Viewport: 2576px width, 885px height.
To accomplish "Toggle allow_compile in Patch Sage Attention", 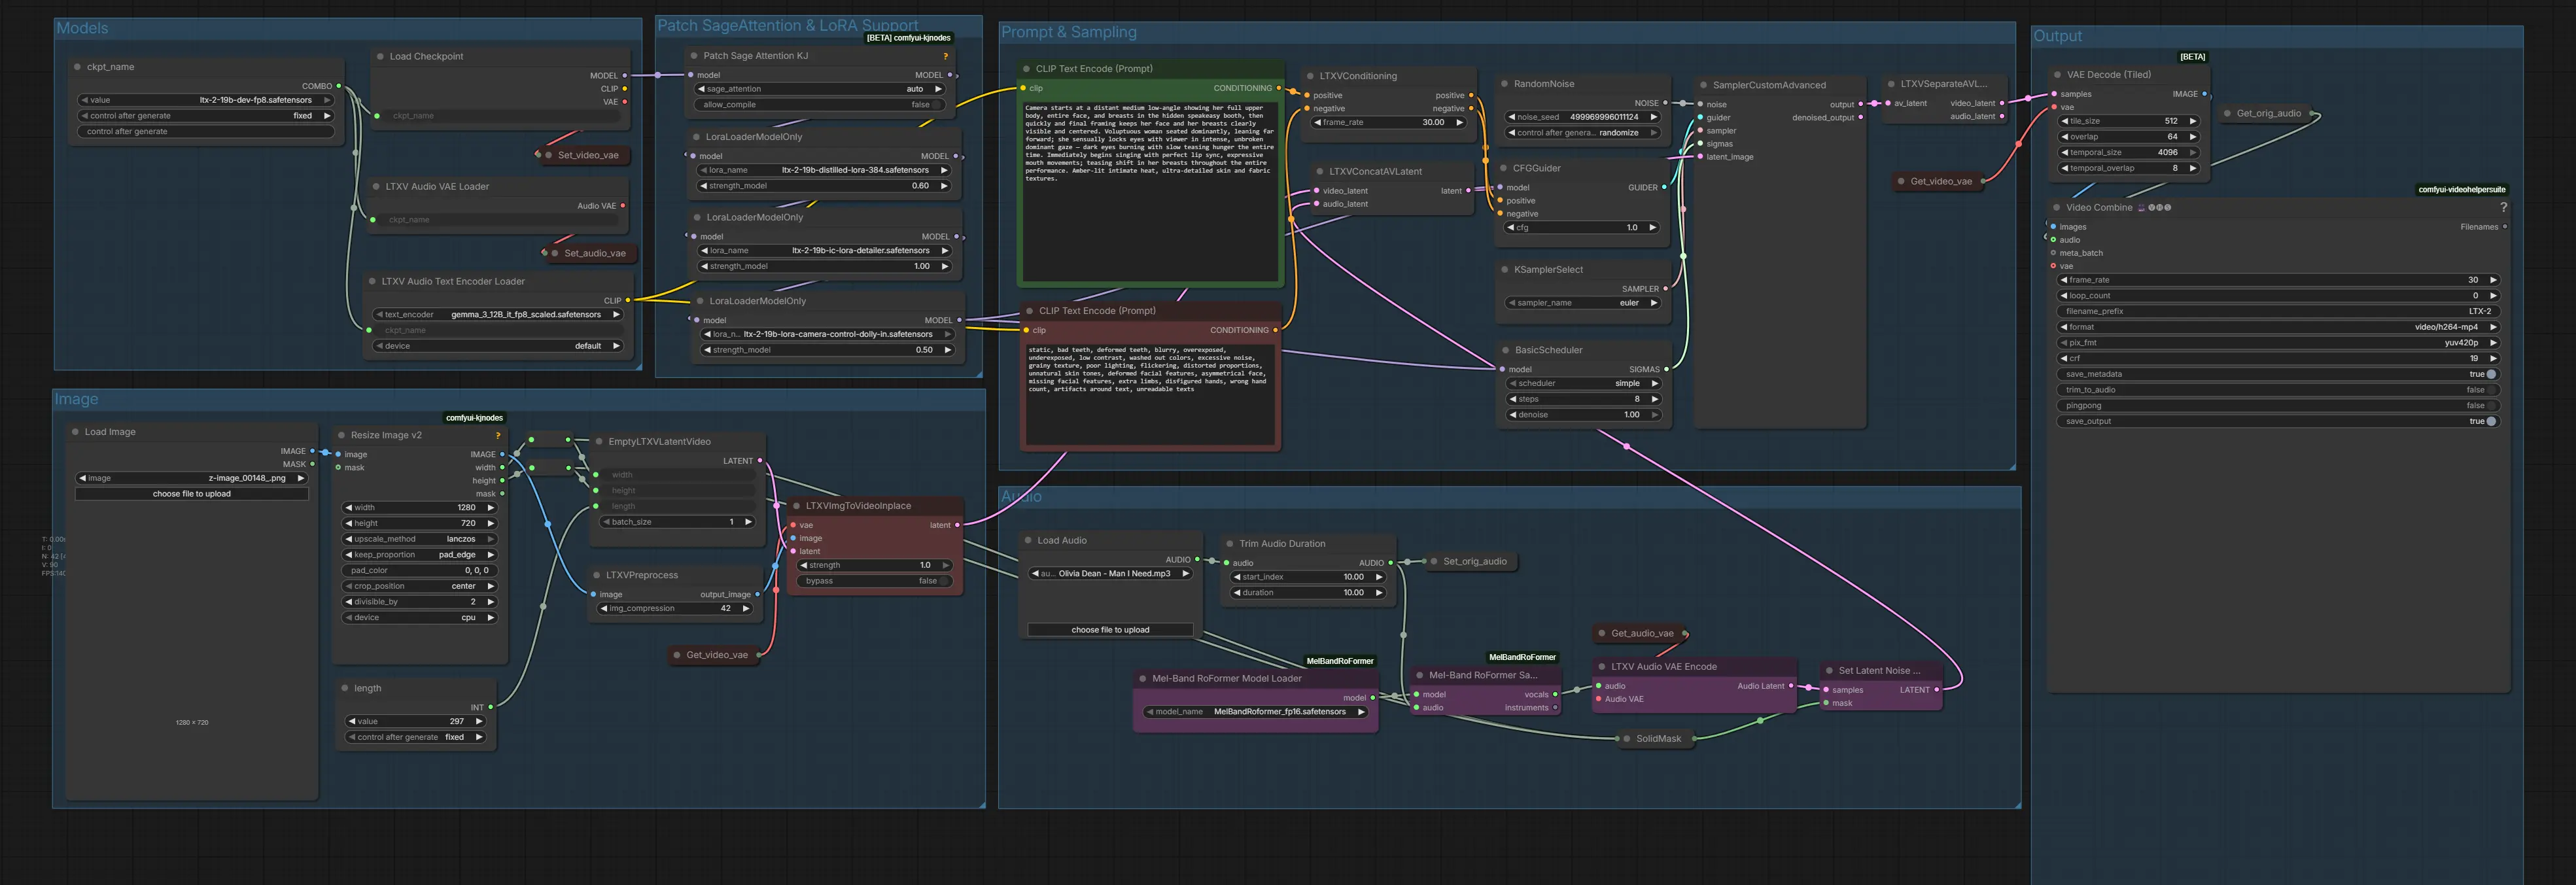I will pos(937,105).
